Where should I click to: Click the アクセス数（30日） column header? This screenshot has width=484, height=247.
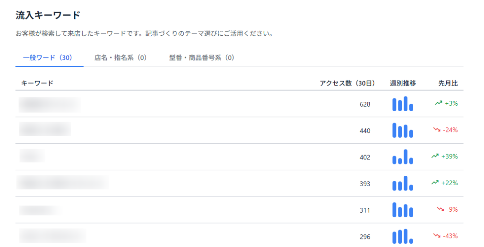coord(347,83)
